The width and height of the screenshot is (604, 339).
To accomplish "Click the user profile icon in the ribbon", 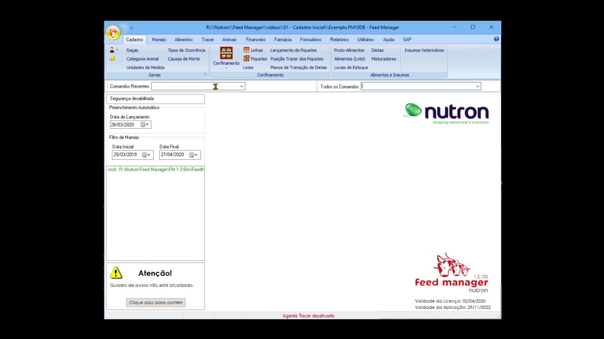I will point(112,50).
